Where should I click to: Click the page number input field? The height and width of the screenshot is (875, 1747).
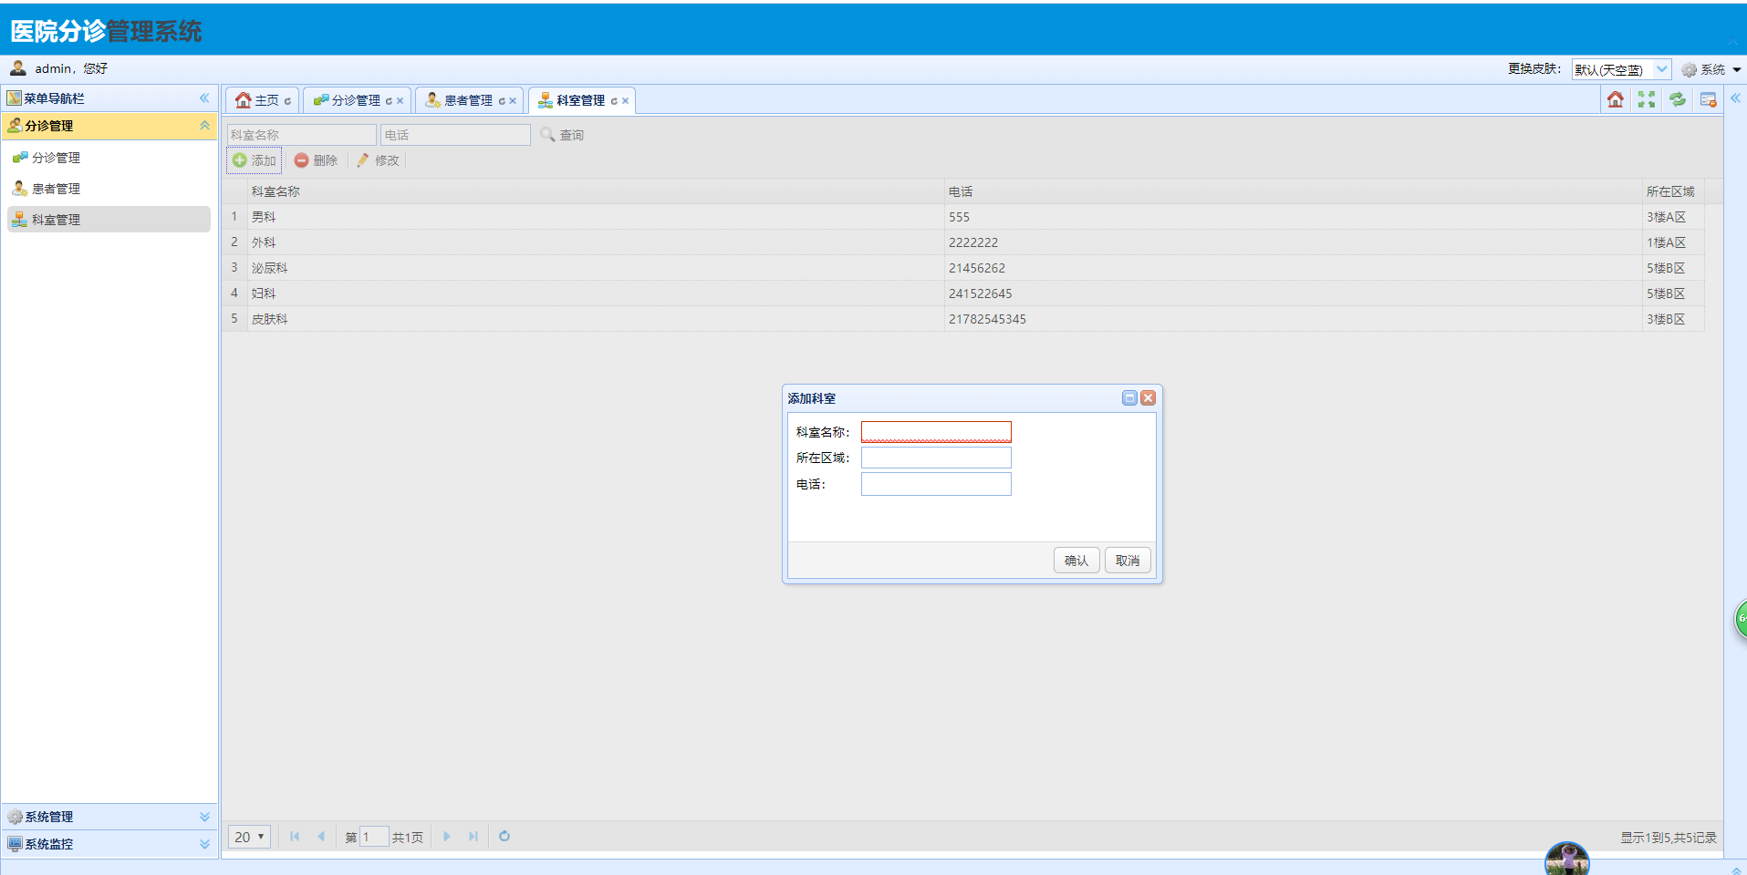point(374,837)
